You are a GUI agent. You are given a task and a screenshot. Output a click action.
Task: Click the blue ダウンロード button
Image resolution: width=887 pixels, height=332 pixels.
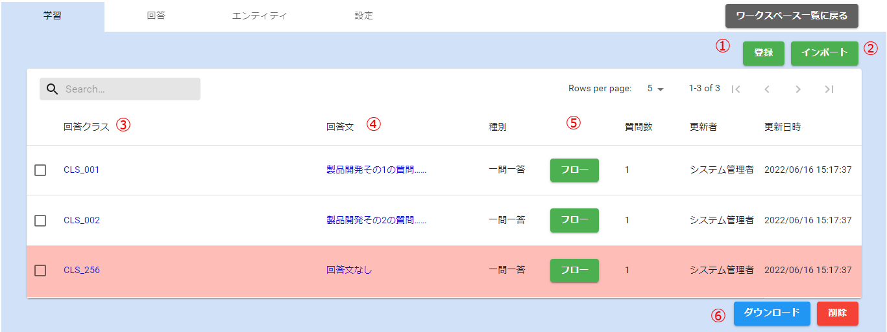772,313
